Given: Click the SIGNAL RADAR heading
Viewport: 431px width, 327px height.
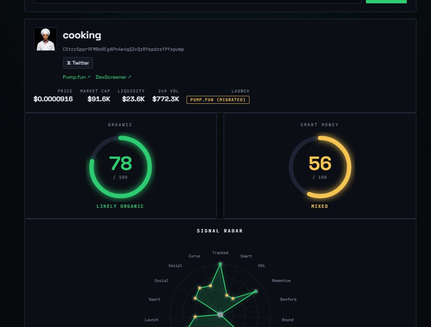Looking at the screenshot, I should [x=220, y=231].
